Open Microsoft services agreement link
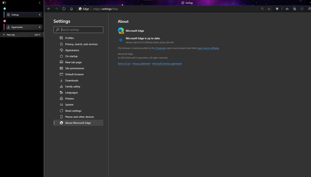 point(167,64)
